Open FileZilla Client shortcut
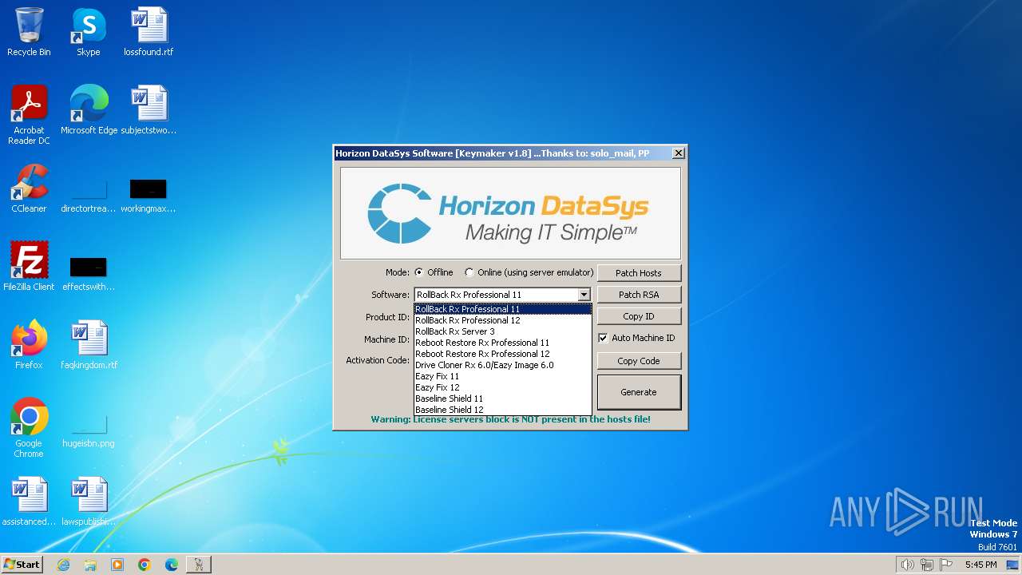The height and width of the screenshot is (575, 1022). point(29,266)
